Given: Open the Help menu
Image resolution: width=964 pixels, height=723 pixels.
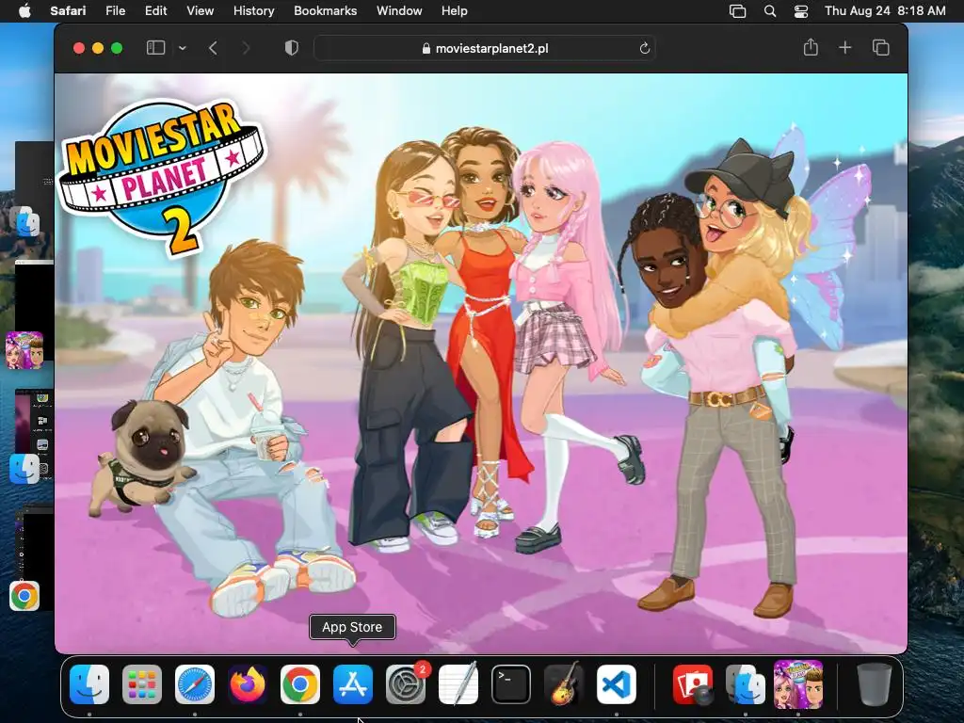Looking at the screenshot, I should click(x=455, y=11).
